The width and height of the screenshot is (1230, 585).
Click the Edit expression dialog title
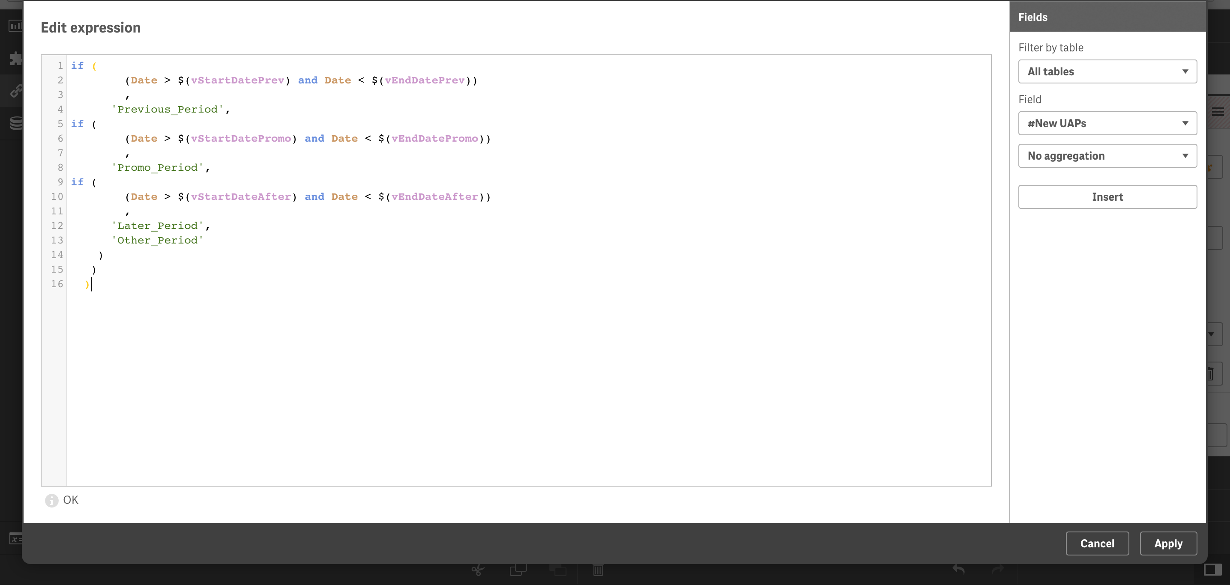pyautogui.click(x=91, y=27)
